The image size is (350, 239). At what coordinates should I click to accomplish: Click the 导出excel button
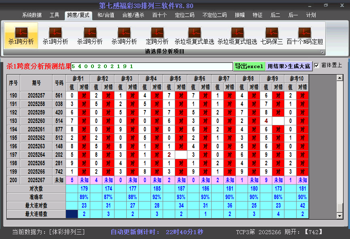pos(249,65)
